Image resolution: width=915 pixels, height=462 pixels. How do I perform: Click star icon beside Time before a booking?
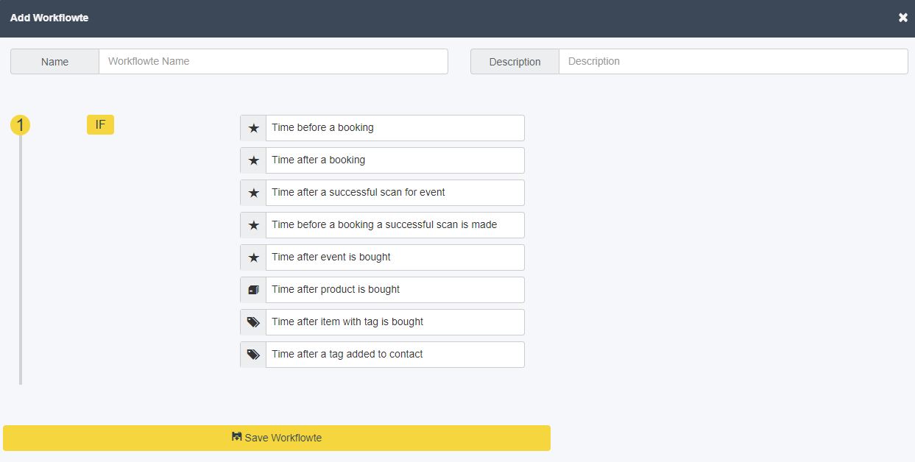point(253,128)
